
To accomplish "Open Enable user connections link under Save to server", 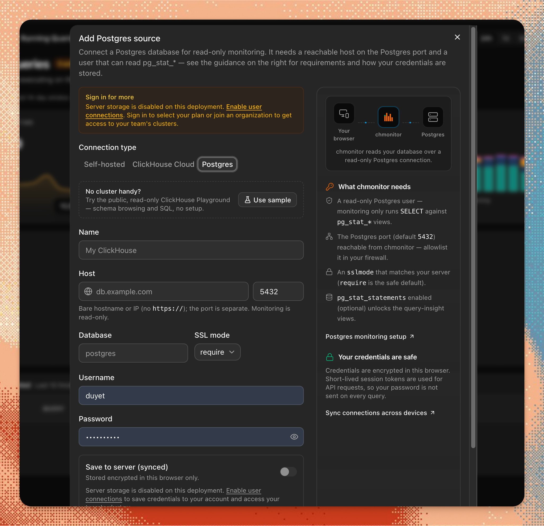I will pos(173,495).
